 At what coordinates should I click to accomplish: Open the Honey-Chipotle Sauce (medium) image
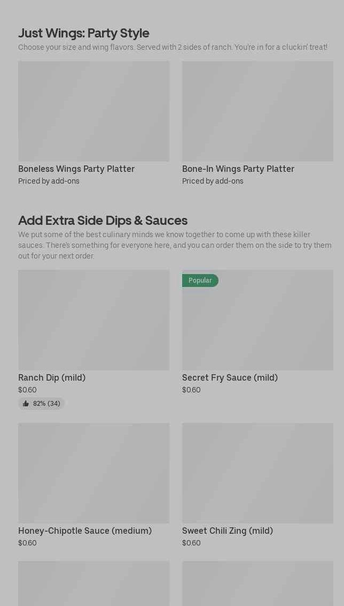click(x=93, y=473)
